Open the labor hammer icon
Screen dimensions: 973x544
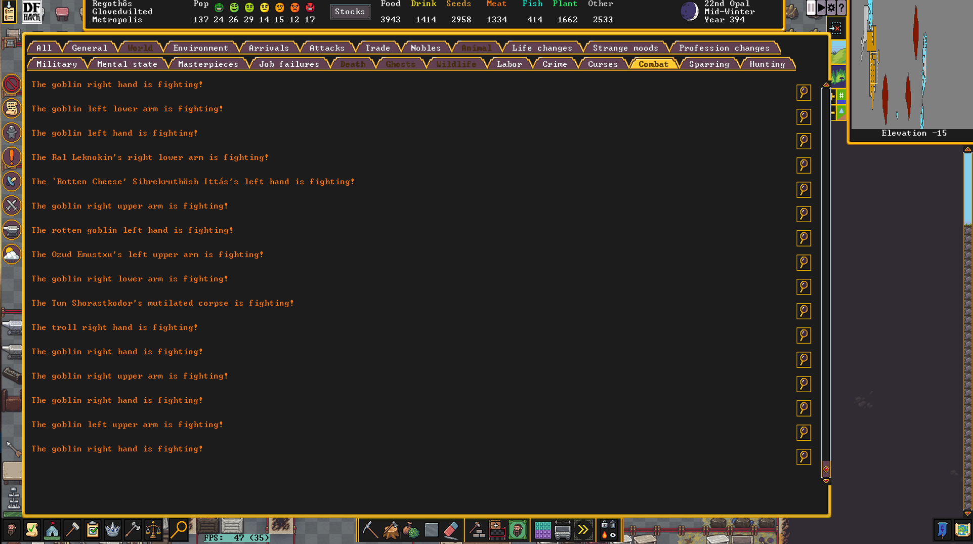click(72, 530)
